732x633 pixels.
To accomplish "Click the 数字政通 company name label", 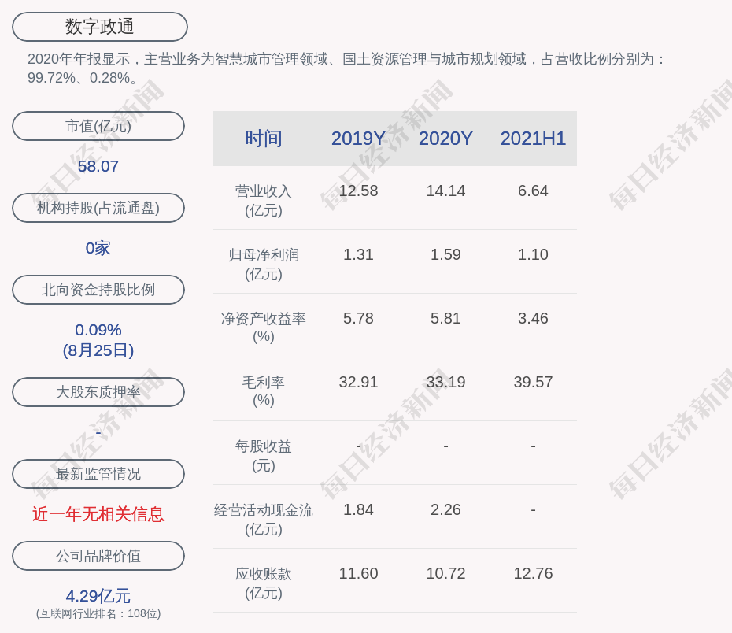I will pyautogui.click(x=99, y=27).
